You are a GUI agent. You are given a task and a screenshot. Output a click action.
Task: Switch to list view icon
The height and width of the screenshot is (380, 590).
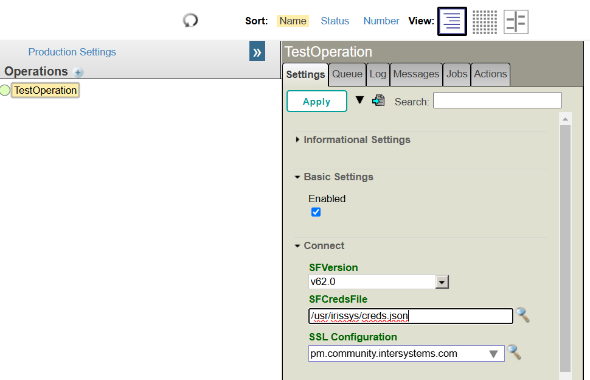[x=452, y=21]
